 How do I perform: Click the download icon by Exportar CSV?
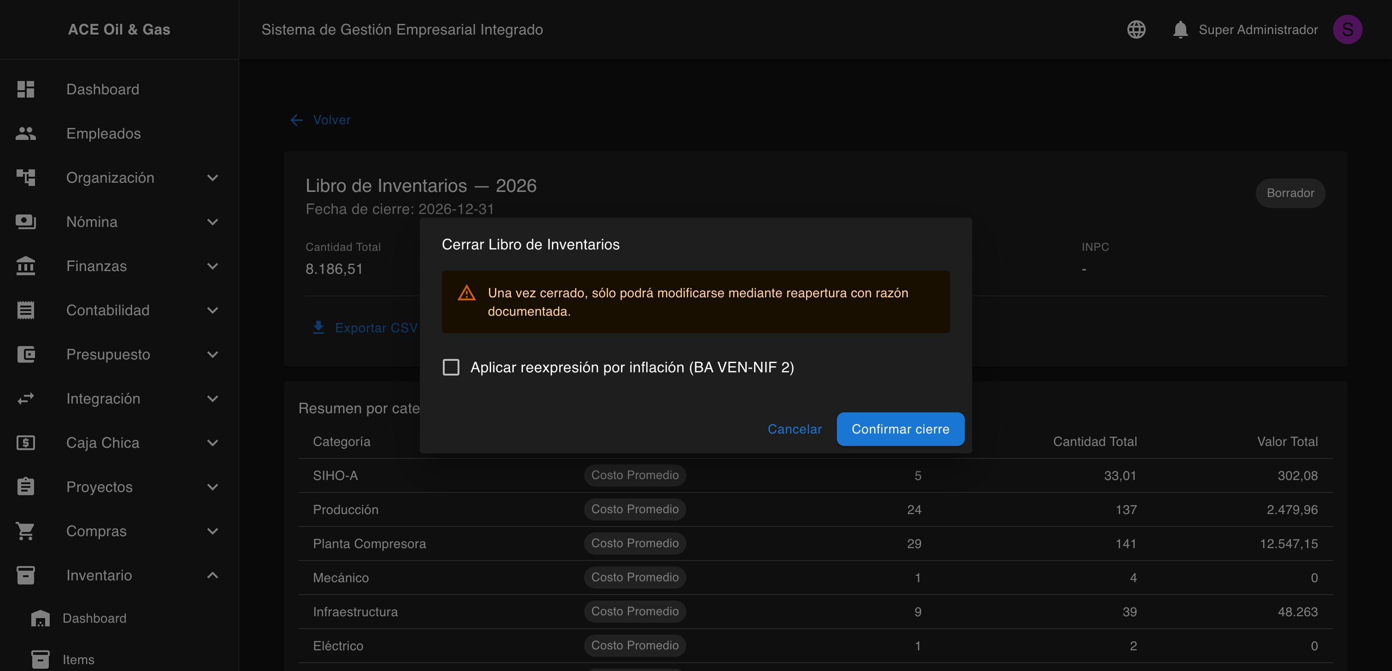coord(318,327)
